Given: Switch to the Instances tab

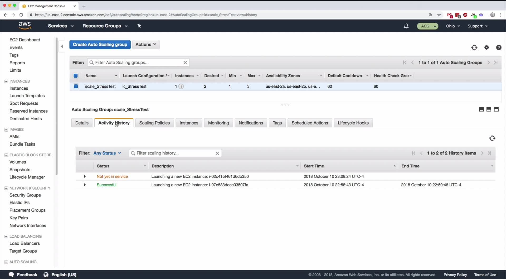Looking at the screenshot, I should pyautogui.click(x=189, y=123).
